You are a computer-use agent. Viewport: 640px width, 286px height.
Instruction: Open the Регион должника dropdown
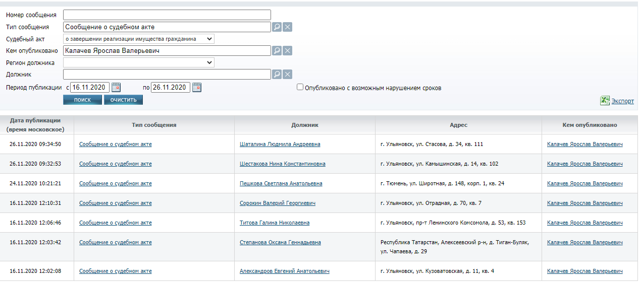[139, 62]
